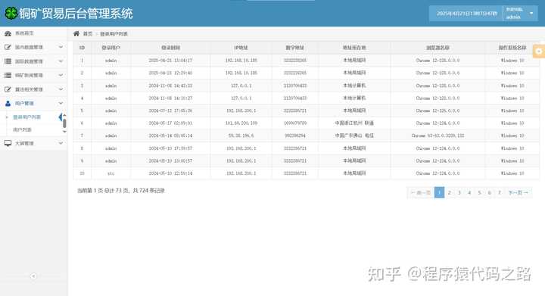Viewport: 545px width, 296px height.
Task: Open the orange gear settings tab
Action: point(539,51)
